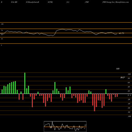Click the longest red MR histogram bar
This screenshot has height=132, width=132.
click(x=95, y=102)
